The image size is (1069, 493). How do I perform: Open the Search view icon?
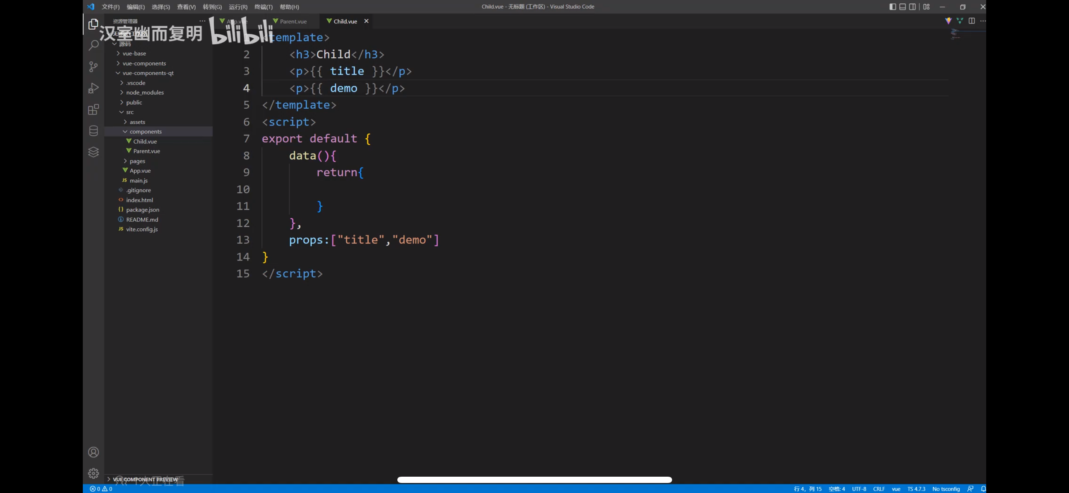[x=93, y=45]
